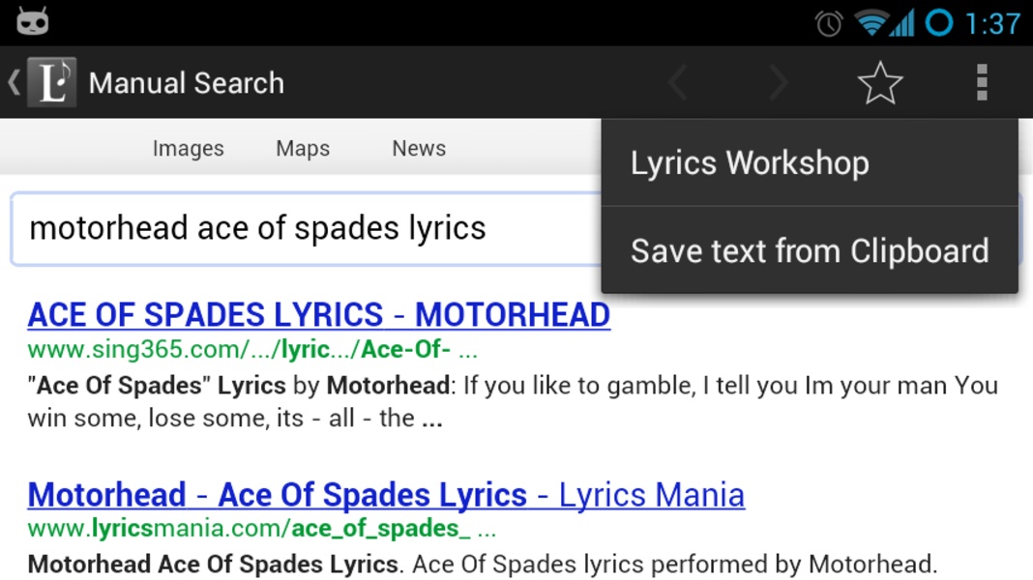
Task: Tap the star favorite icon
Action: 879,83
